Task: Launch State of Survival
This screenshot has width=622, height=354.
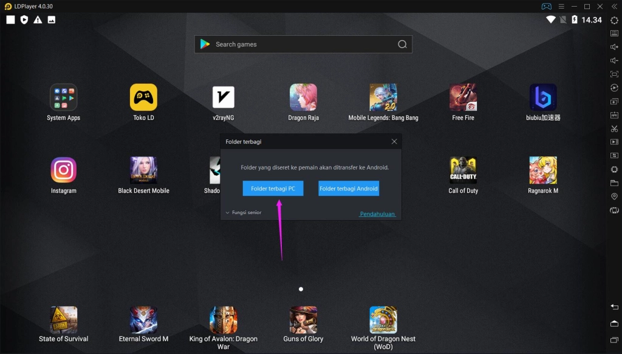Action: point(63,324)
